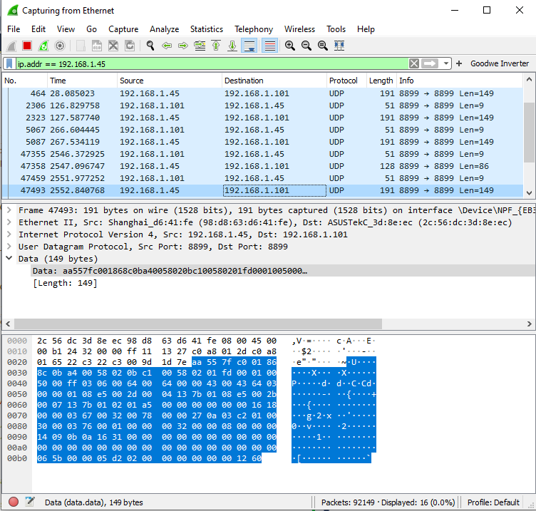Jump to the first packet
The width and height of the screenshot is (536, 511).
pyautogui.click(x=216, y=46)
